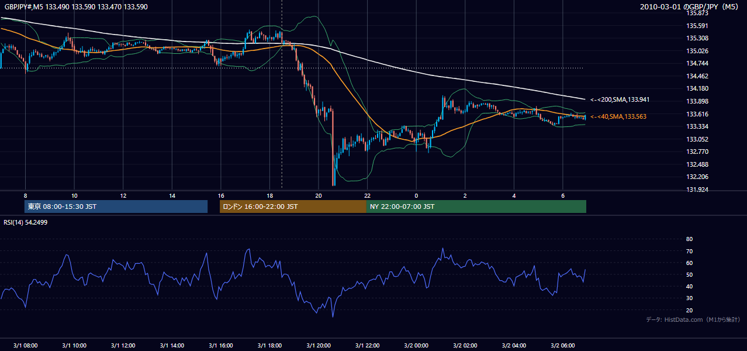Click the RSI(14) 54.2499 indicator label
Screen dimensions: 747x351
point(26,222)
